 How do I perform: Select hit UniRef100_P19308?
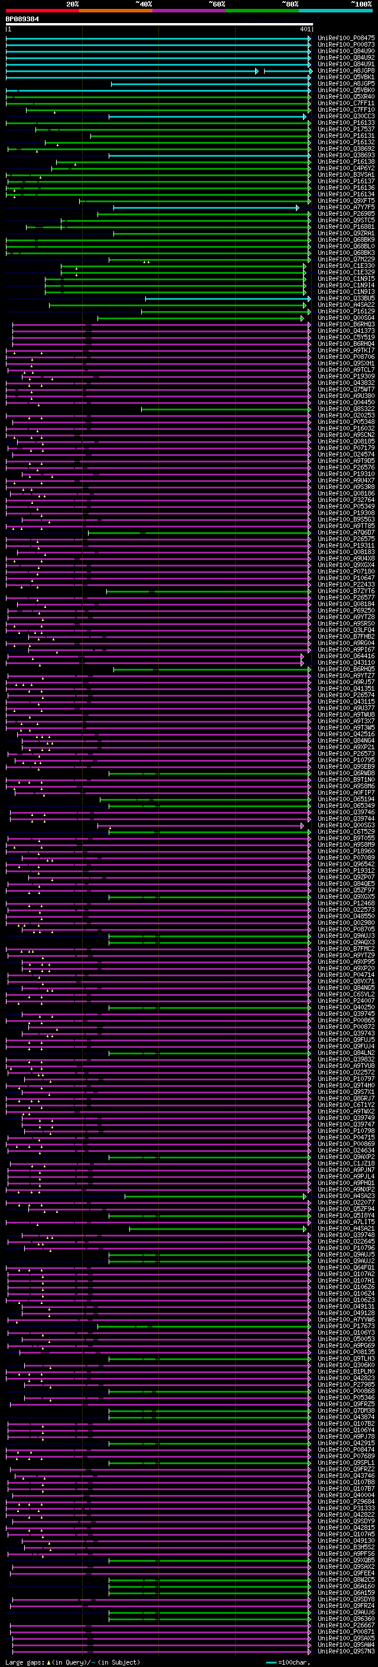tap(346, 513)
